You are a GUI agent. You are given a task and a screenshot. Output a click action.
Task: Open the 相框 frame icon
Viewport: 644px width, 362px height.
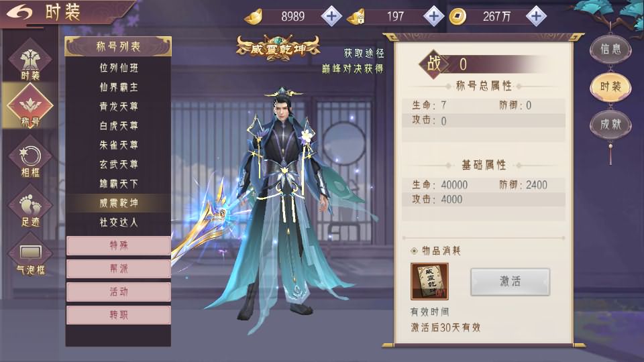30,160
